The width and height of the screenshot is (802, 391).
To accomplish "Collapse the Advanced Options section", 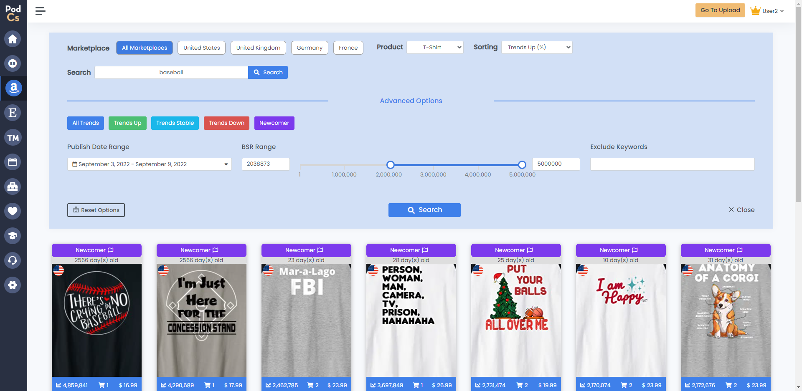I will tap(411, 101).
